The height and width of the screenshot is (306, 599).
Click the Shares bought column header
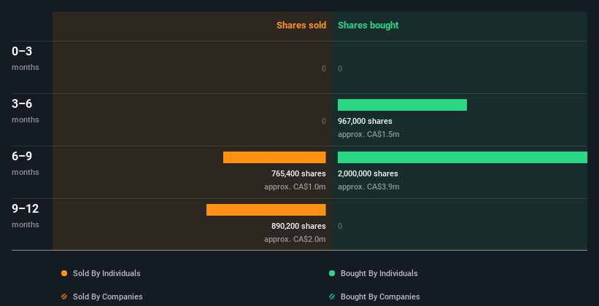point(368,25)
